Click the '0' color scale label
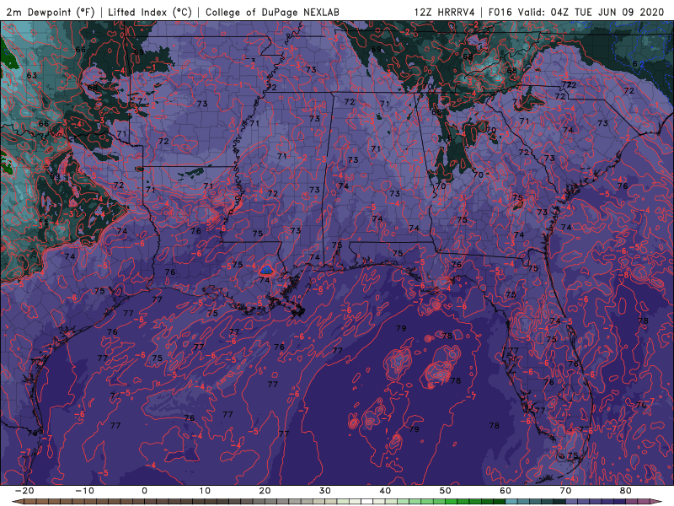 click(144, 491)
